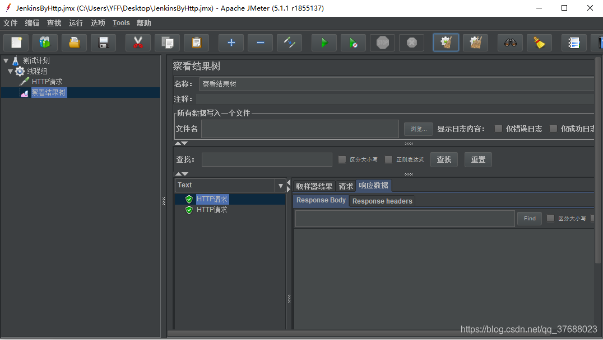
Task: Open the 编辑 menu
Action: click(33, 23)
